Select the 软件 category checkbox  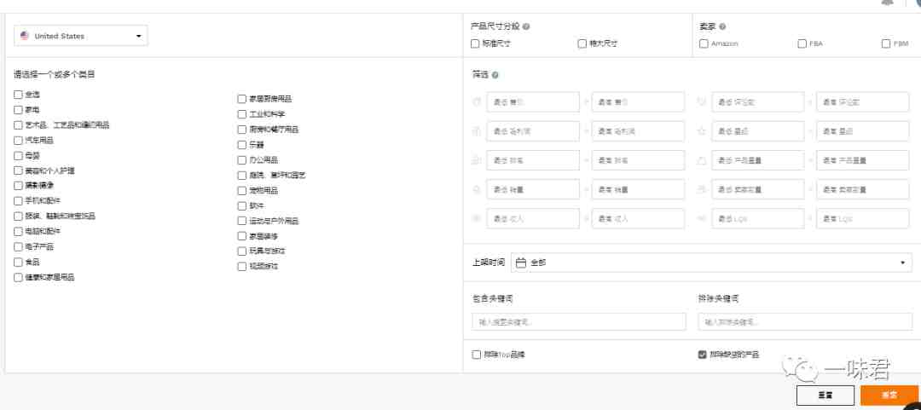pyautogui.click(x=242, y=205)
